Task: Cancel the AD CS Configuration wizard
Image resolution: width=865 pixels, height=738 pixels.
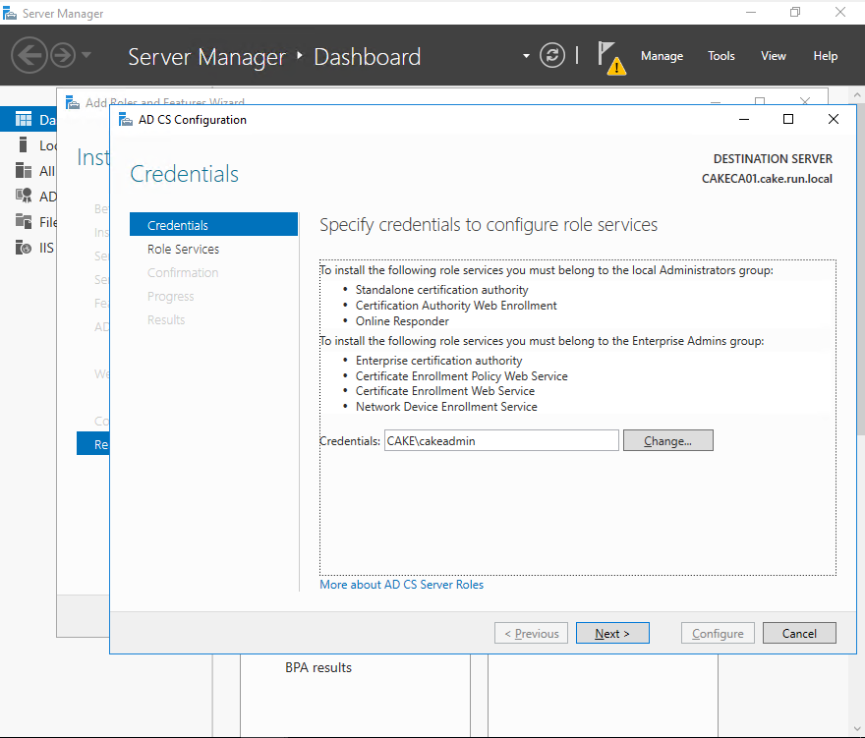Action: (x=799, y=633)
